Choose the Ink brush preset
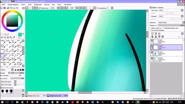The image size is (185, 104). click(9, 46)
